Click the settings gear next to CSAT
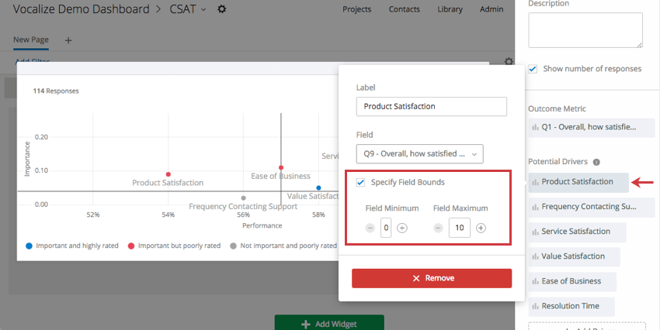Image resolution: width=660 pixels, height=330 pixels. tap(222, 9)
